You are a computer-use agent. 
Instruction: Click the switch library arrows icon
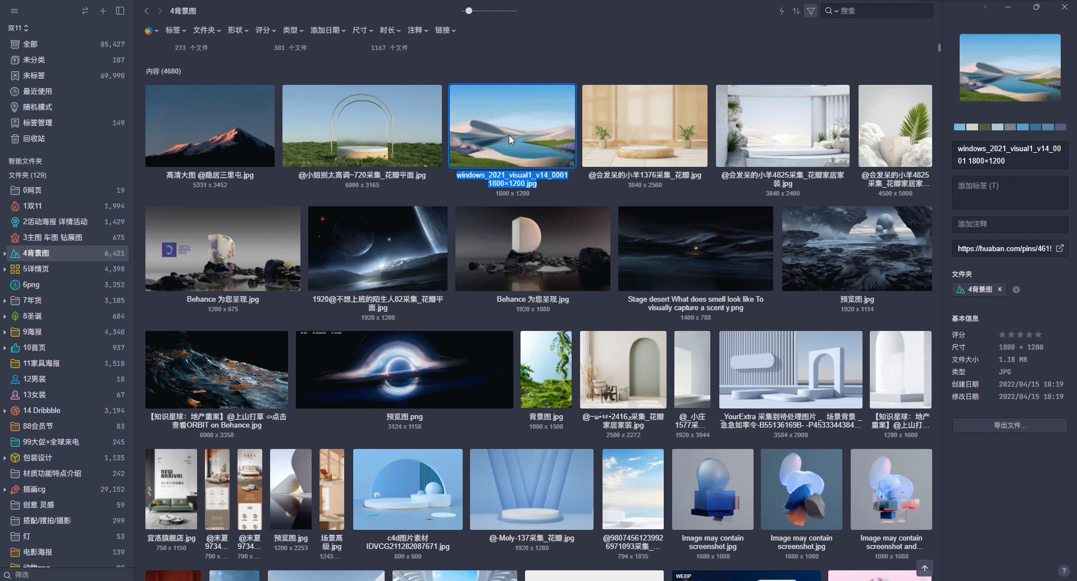pyautogui.click(x=85, y=11)
